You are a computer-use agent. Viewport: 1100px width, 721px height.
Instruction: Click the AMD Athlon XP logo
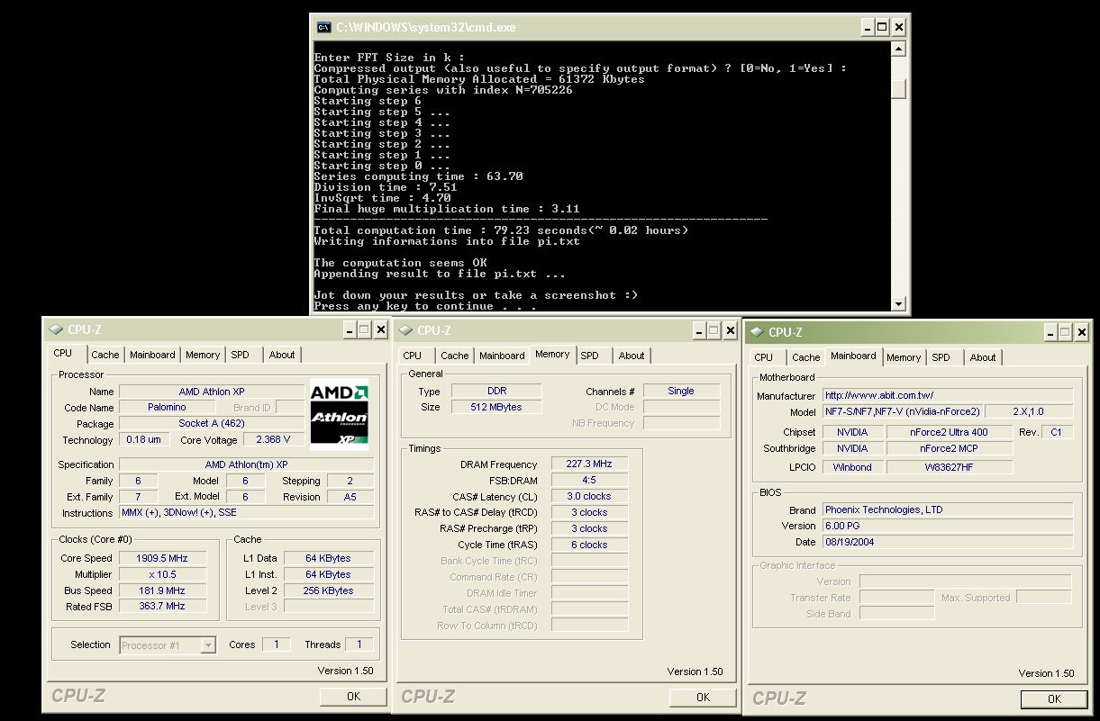[x=339, y=415]
